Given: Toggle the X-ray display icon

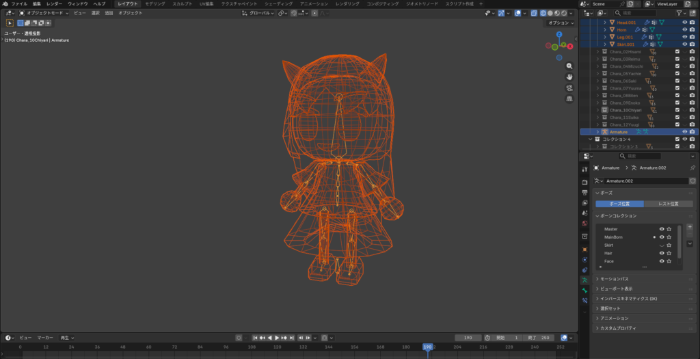Looking at the screenshot, I should [533, 13].
